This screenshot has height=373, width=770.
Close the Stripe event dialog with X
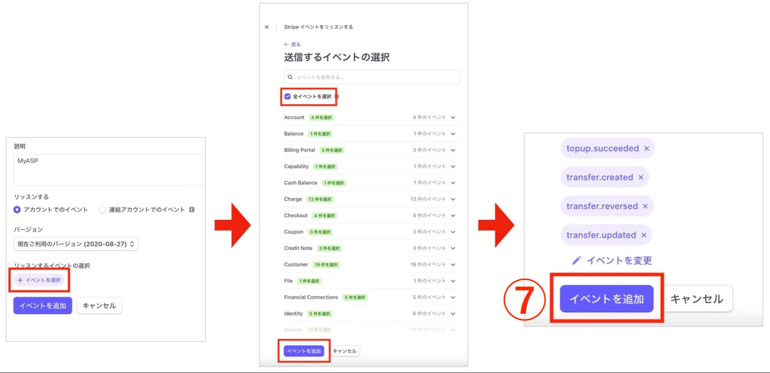tap(266, 27)
